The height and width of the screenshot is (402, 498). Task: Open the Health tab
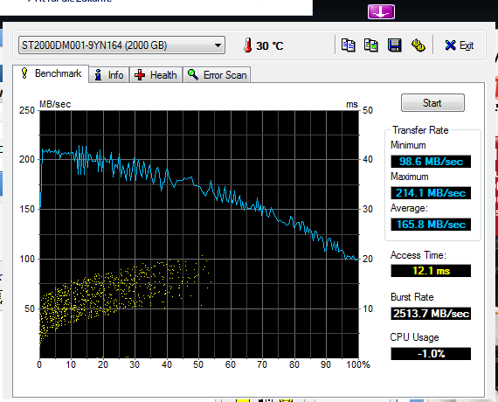pos(156,75)
